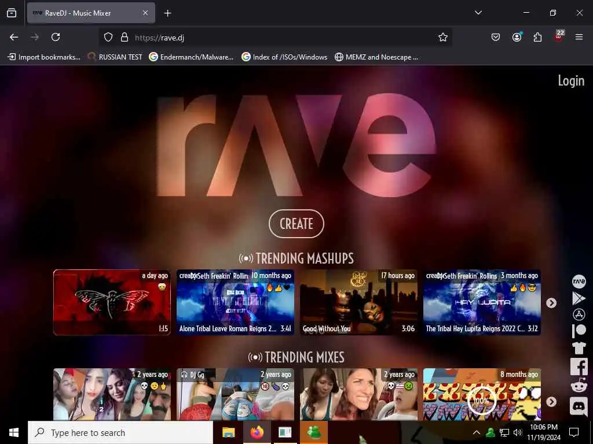
Task: Open the Good Without You mashup
Action: point(359,302)
